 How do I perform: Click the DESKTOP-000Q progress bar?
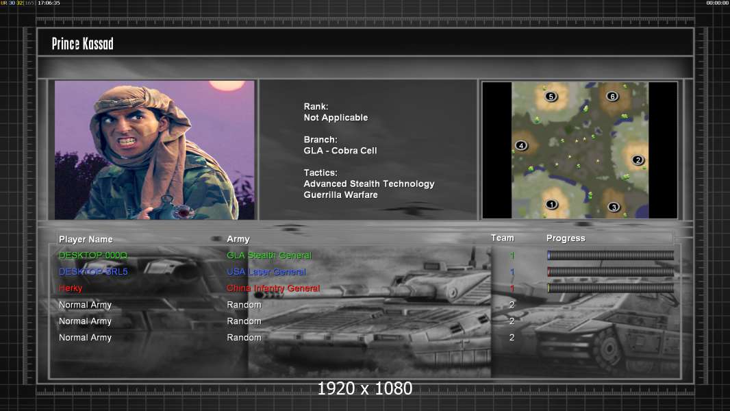click(610, 255)
